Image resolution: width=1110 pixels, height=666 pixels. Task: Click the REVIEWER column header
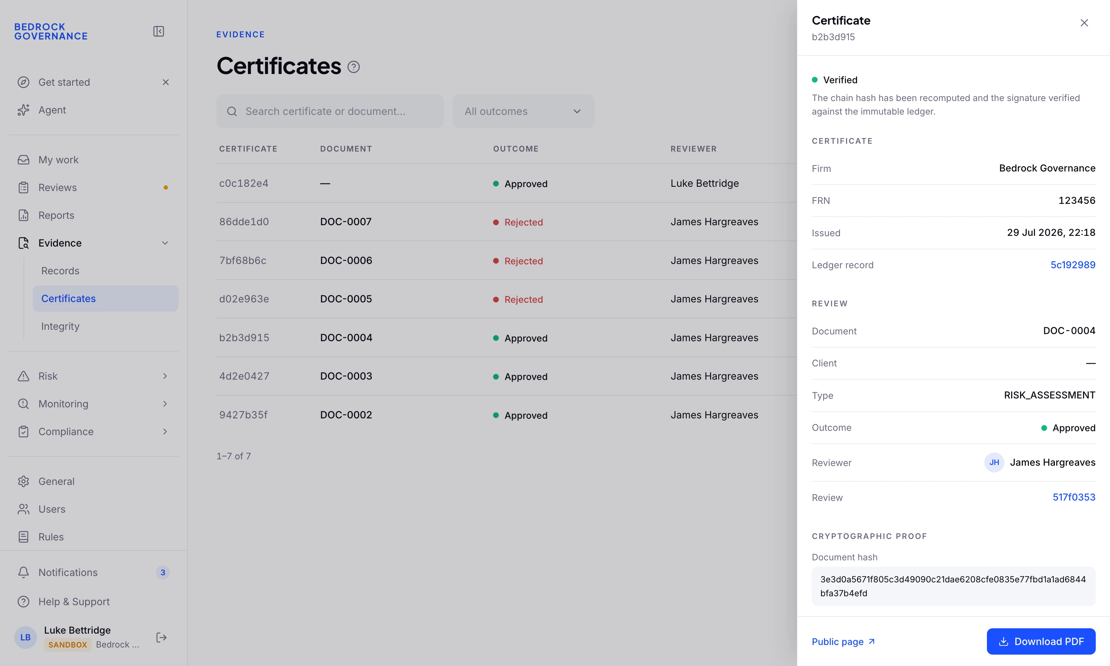(693, 149)
